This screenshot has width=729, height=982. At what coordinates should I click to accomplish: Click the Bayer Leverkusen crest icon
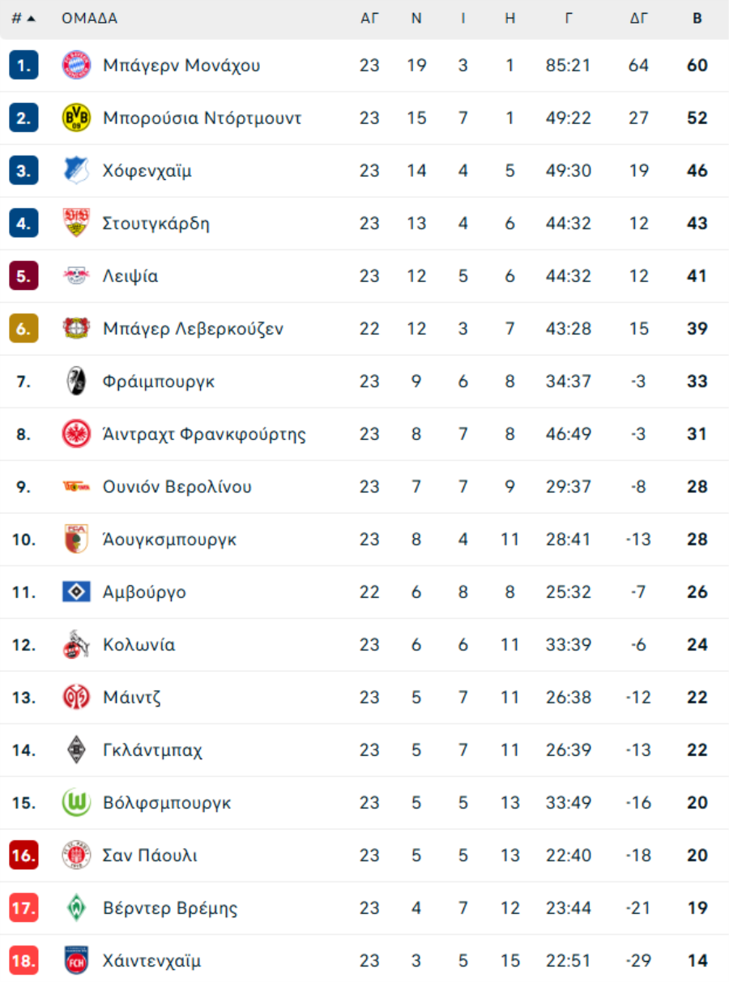[76, 329]
